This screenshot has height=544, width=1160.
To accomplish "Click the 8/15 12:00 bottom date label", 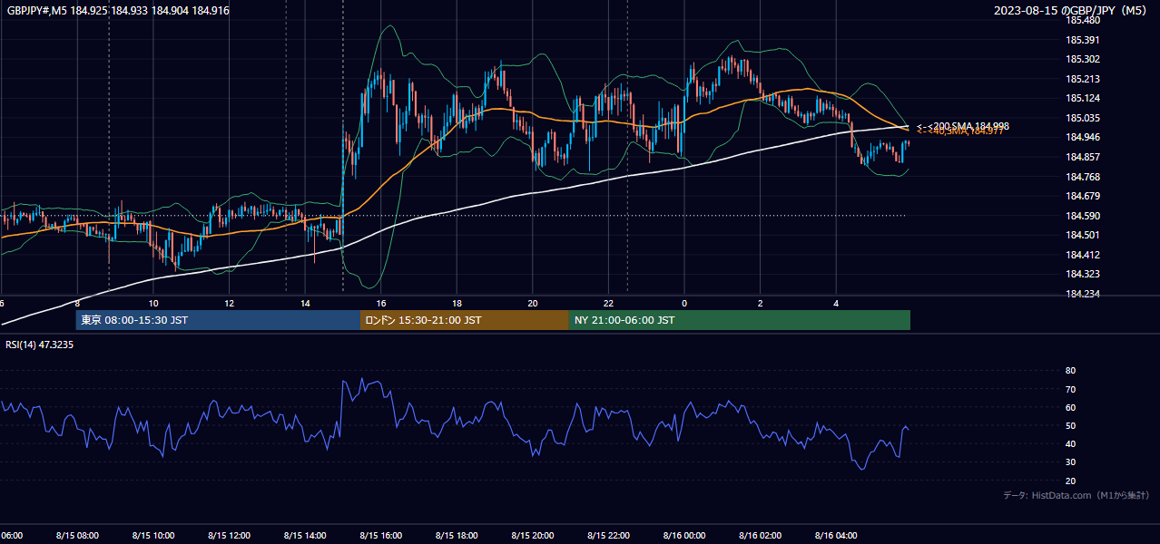I will (x=230, y=536).
